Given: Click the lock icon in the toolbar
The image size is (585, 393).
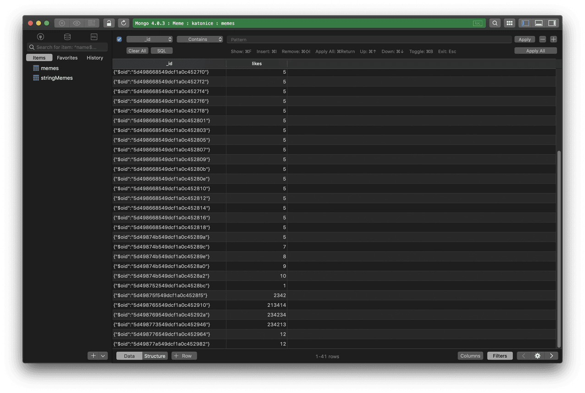Looking at the screenshot, I should click(109, 23).
